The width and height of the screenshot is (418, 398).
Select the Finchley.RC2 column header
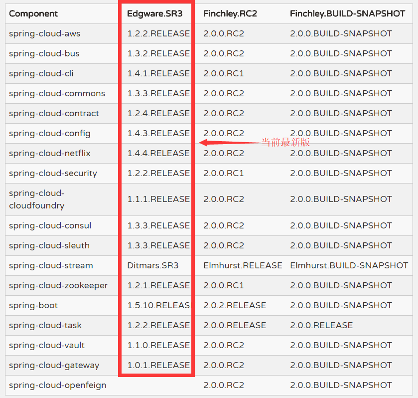coord(230,13)
